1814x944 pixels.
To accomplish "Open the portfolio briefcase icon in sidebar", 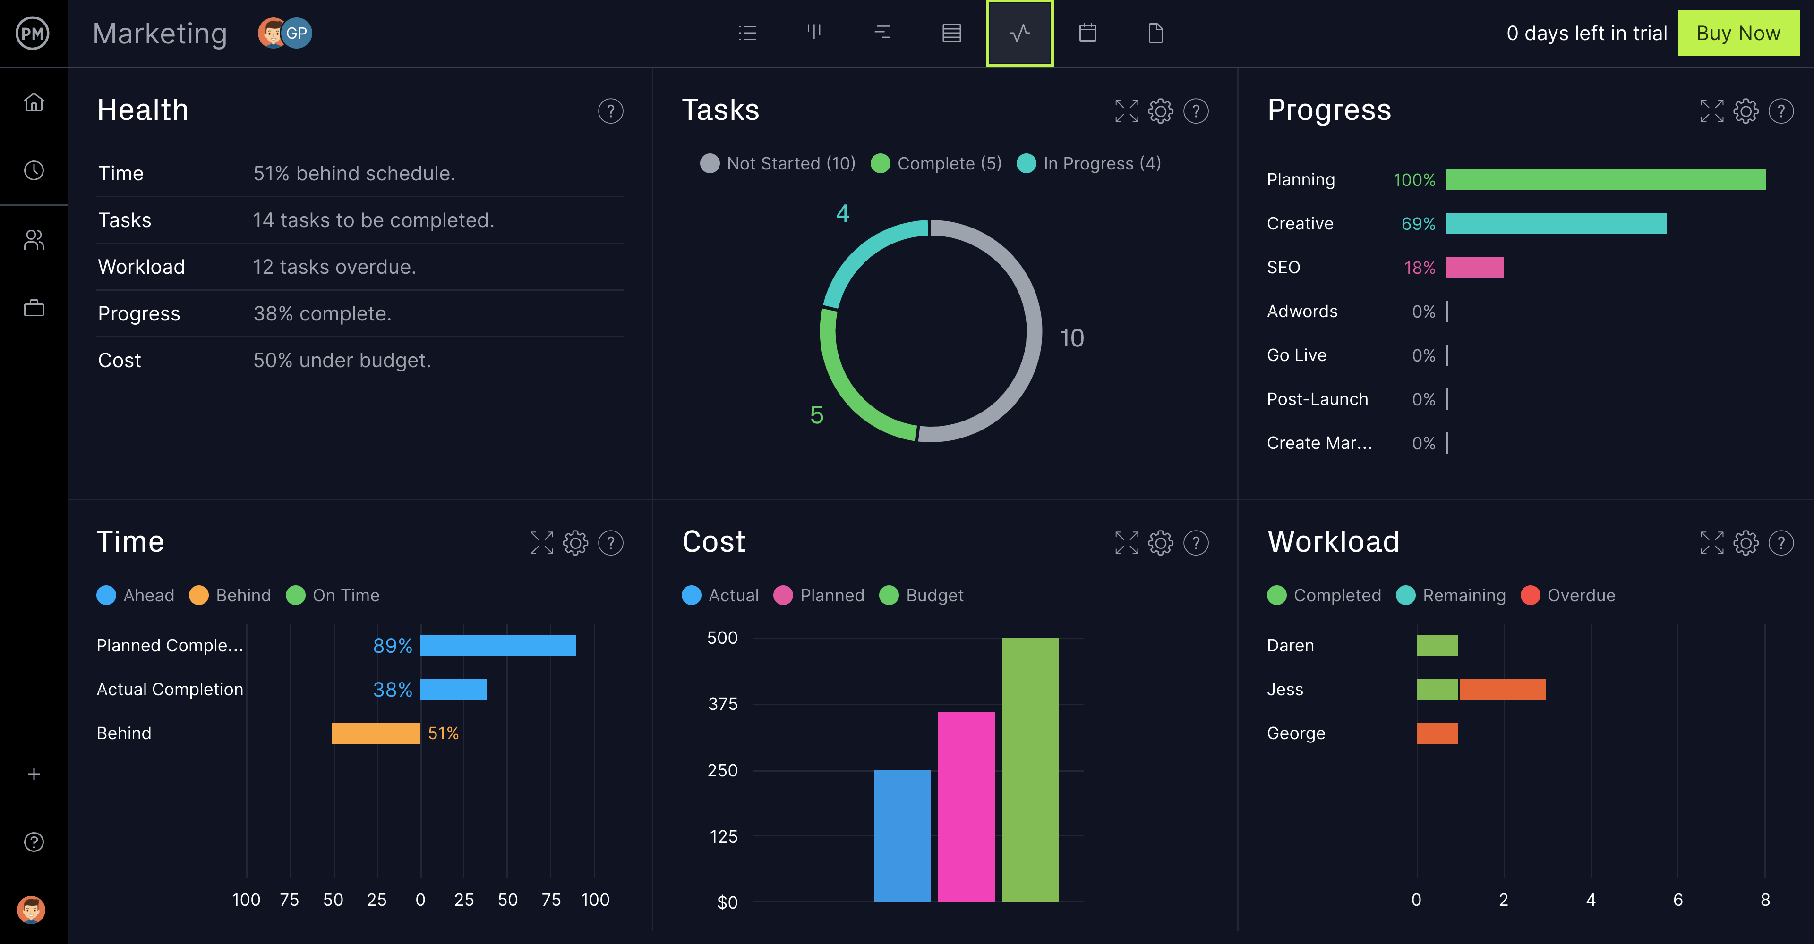I will (34, 308).
